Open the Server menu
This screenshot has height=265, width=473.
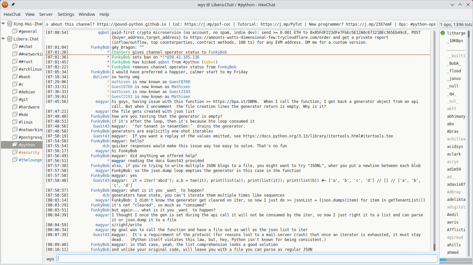coord(46,14)
